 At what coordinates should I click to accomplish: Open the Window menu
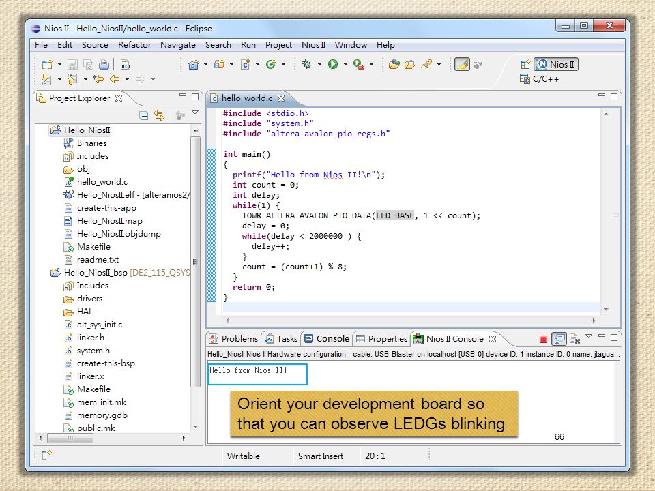[x=351, y=45]
